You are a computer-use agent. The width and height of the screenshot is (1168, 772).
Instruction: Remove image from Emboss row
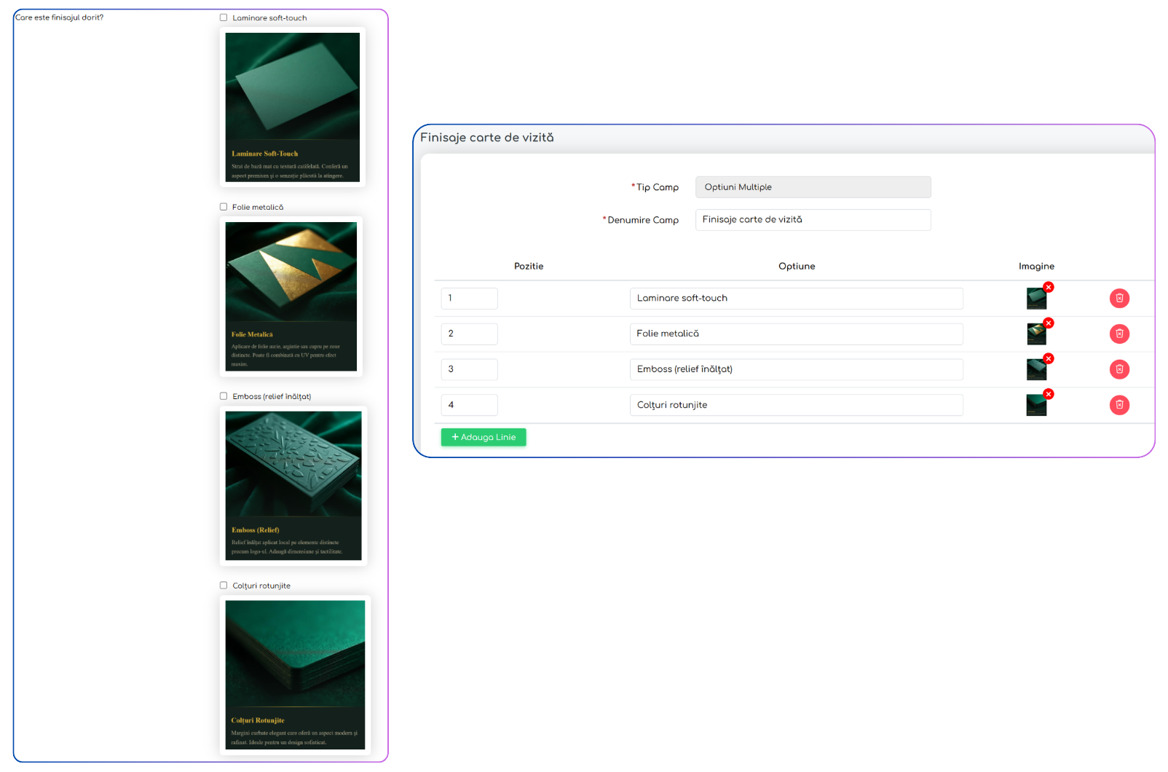pyautogui.click(x=1049, y=358)
